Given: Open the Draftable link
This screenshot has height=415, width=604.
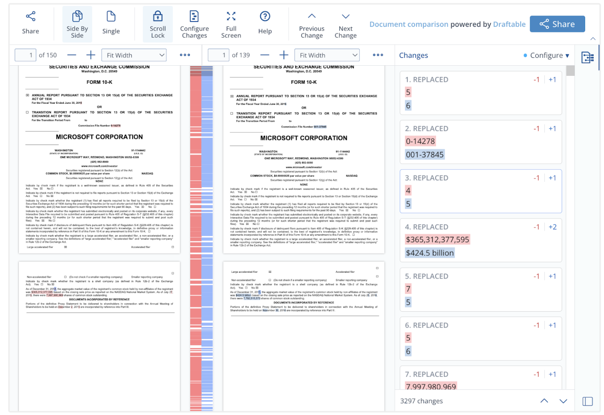Looking at the screenshot, I should pos(509,24).
